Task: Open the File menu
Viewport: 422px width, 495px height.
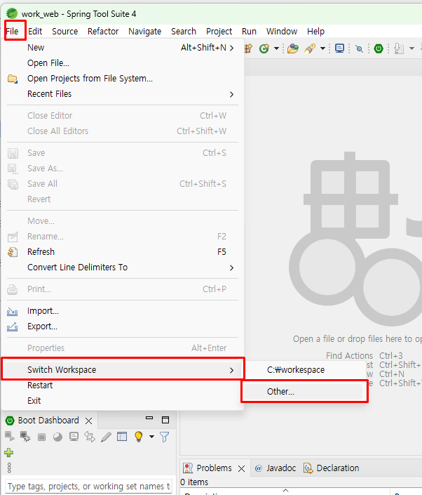Action: tap(13, 32)
